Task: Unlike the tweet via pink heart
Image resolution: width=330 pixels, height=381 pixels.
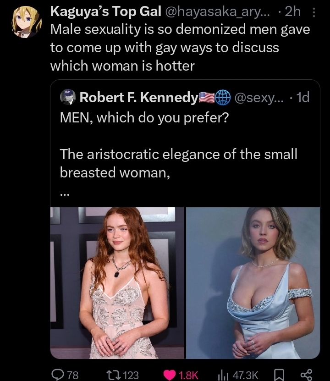Action: click(170, 375)
